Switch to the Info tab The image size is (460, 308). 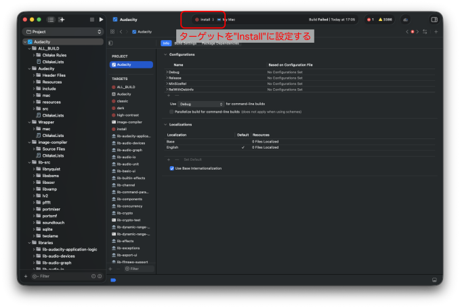click(166, 43)
